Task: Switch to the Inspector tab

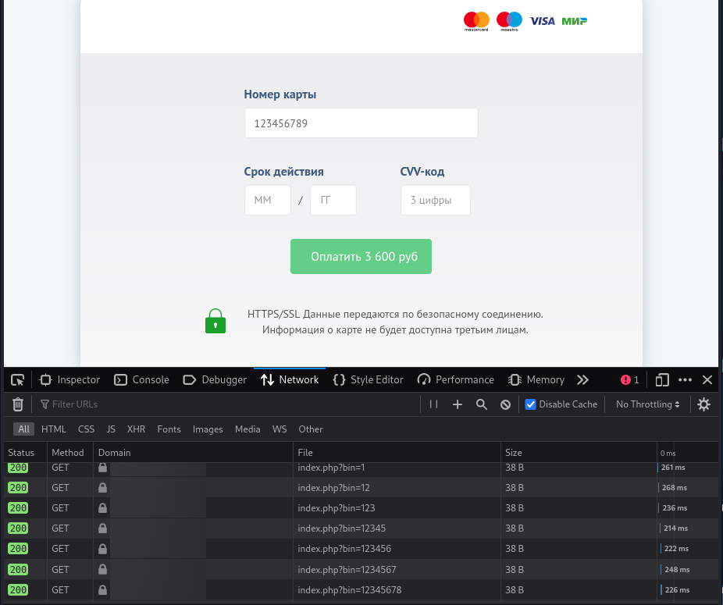Action: pyautogui.click(x=69, y=380)
